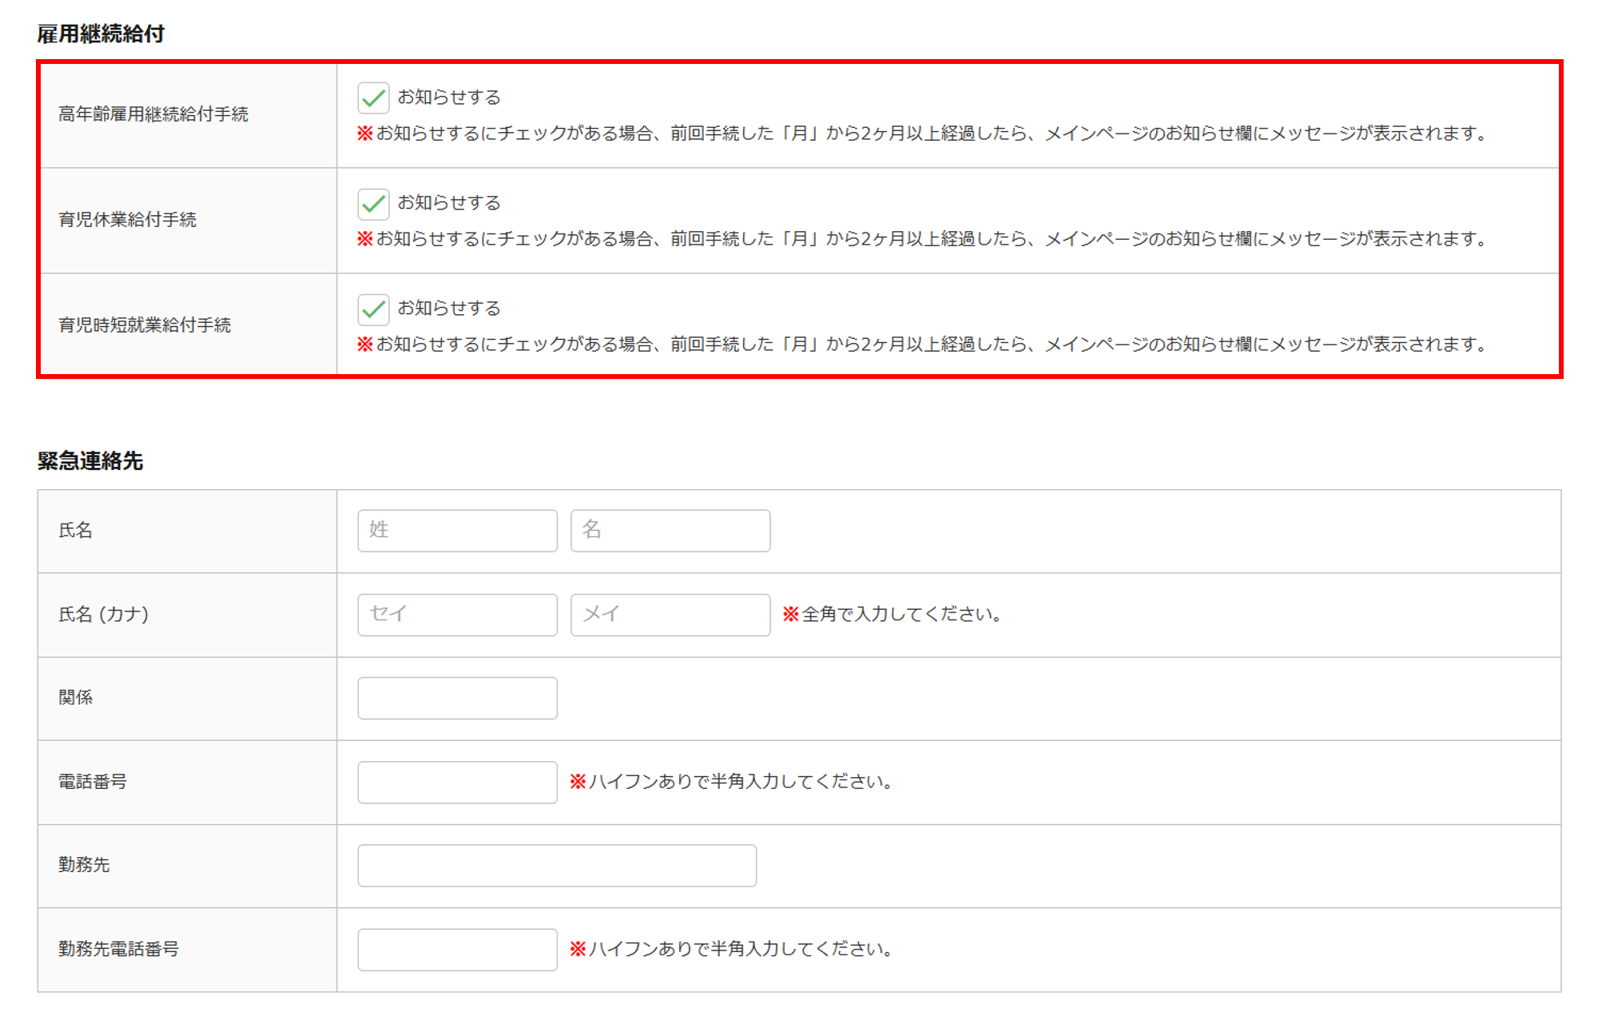Viewport: 1598px width, 1016px height.
Task: Click the 緊急連絡先 section heading
Action: (x=90, y=460)
